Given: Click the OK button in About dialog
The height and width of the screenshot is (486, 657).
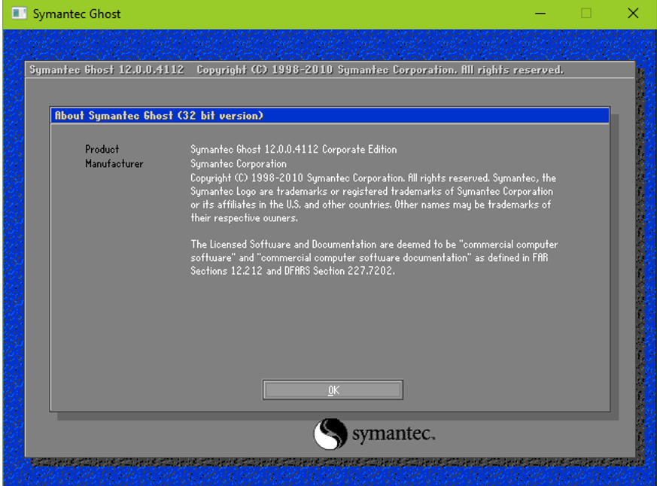Looking at the screenshot, I should pyautogui.click(x=333, y=390).
